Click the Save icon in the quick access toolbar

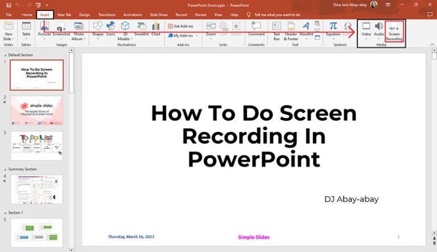(x=9, y=5)
